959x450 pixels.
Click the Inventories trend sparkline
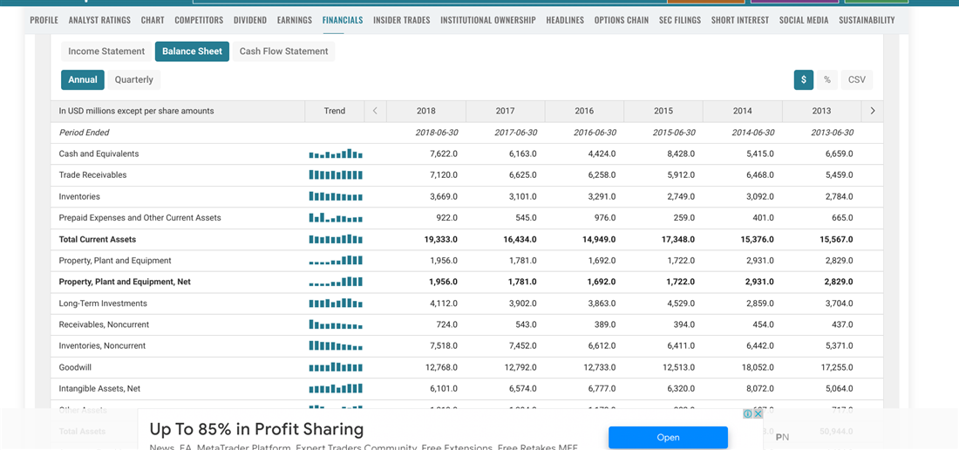click(336, 197)
